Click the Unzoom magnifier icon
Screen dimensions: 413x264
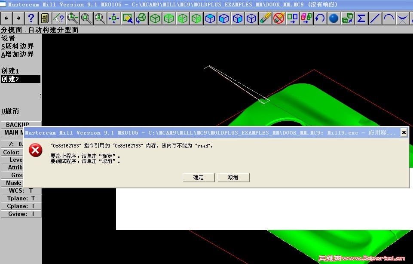(86, 18)
